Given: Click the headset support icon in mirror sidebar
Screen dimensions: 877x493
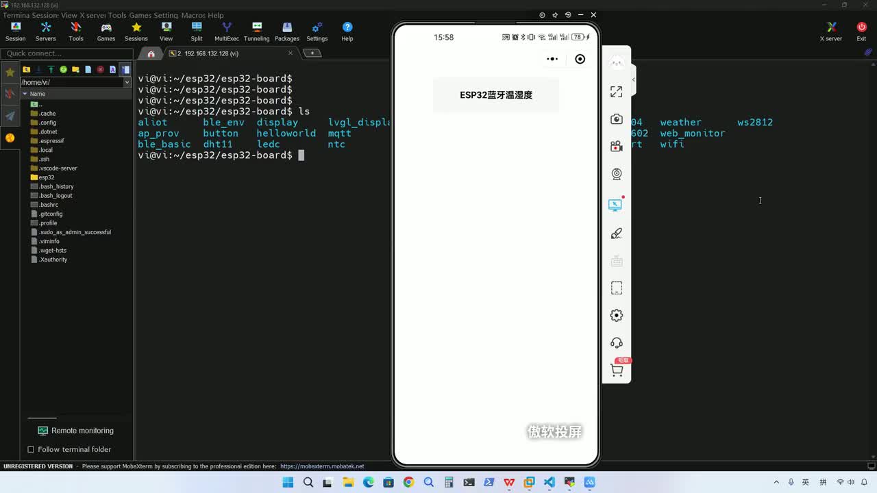Looking at the screenshot, I should [x=617, y=343].
